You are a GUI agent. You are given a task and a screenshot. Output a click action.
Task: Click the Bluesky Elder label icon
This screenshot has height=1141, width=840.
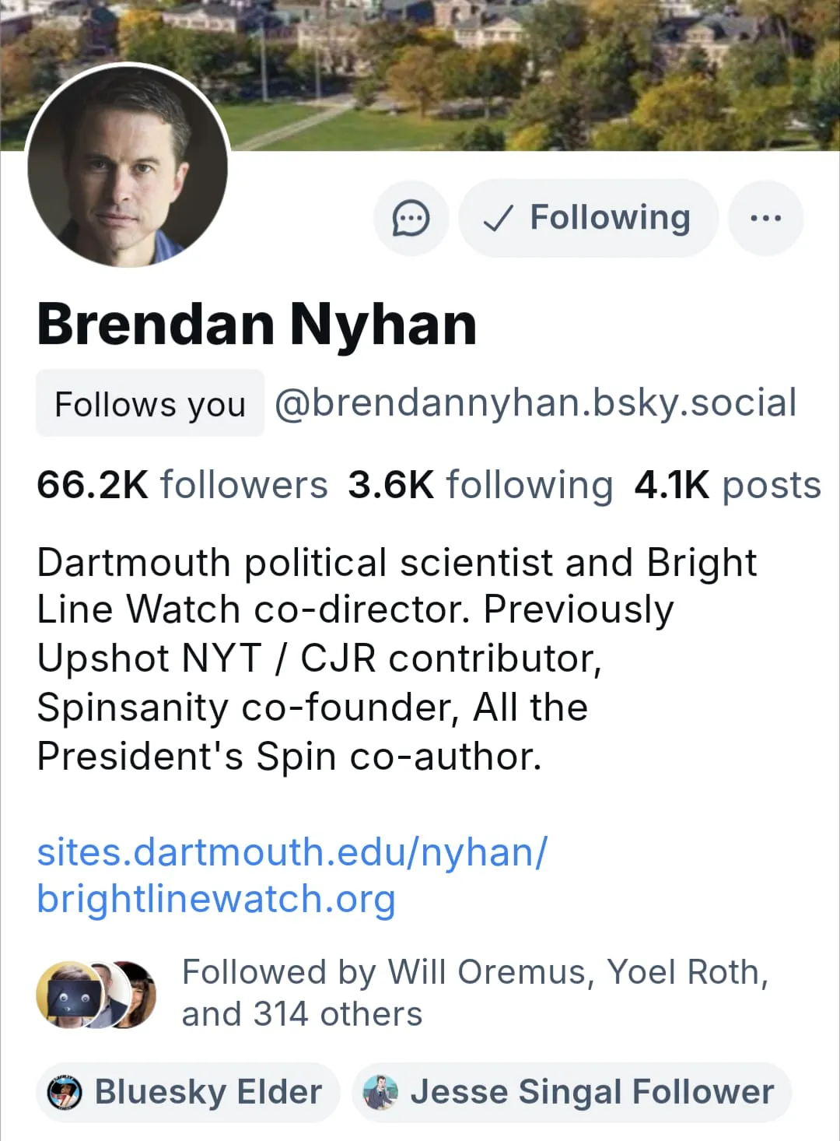coord(65,1093)
